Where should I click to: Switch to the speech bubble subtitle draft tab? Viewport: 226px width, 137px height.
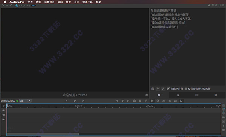pyautogui.click(x=159, y=95)
